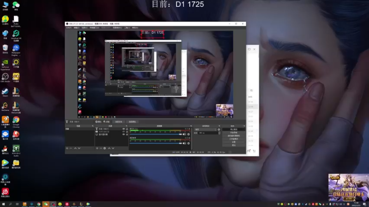
Task: Open OBS Studio desktop shortcut
Action: [5, 78]
